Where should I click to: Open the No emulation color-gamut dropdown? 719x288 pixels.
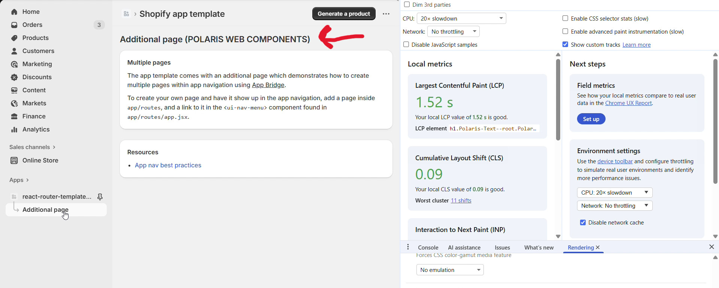(450, 270)
